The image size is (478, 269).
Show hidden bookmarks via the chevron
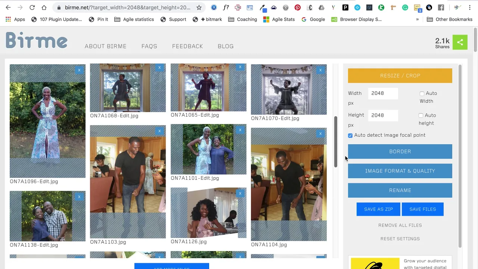(x=417, y=19)
